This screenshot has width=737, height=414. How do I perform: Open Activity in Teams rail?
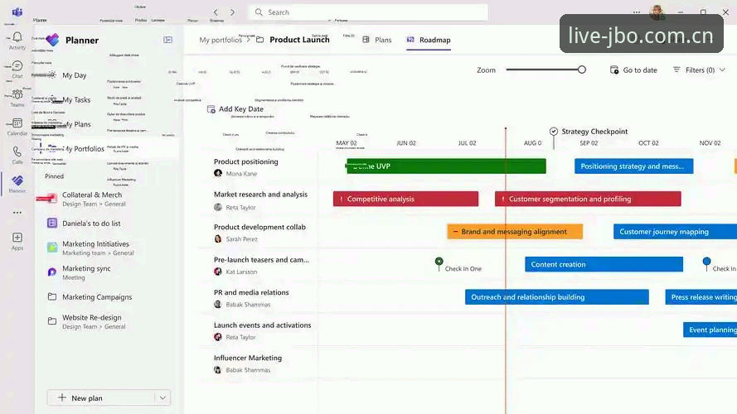17,41
